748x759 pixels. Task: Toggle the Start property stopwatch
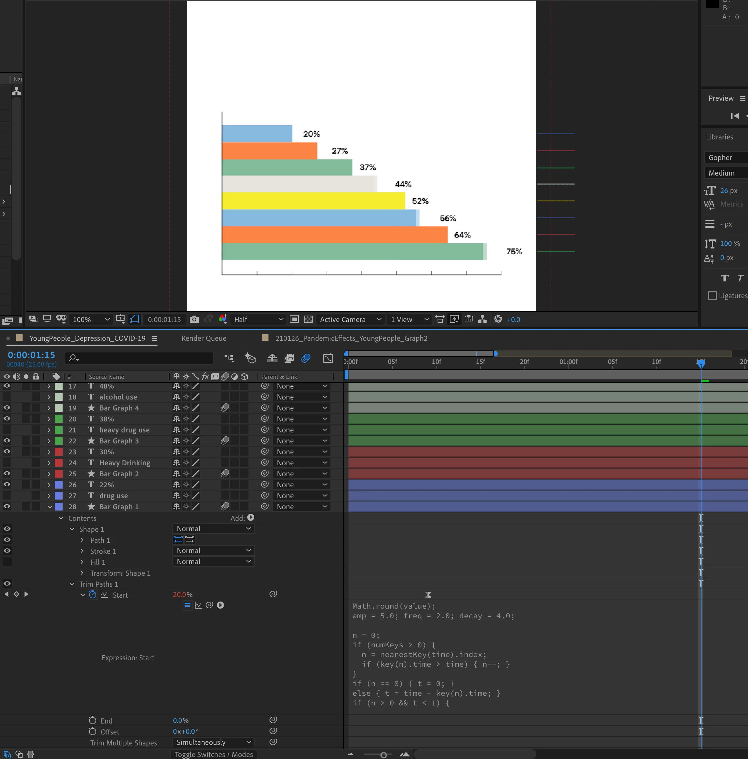coord(92,594)
